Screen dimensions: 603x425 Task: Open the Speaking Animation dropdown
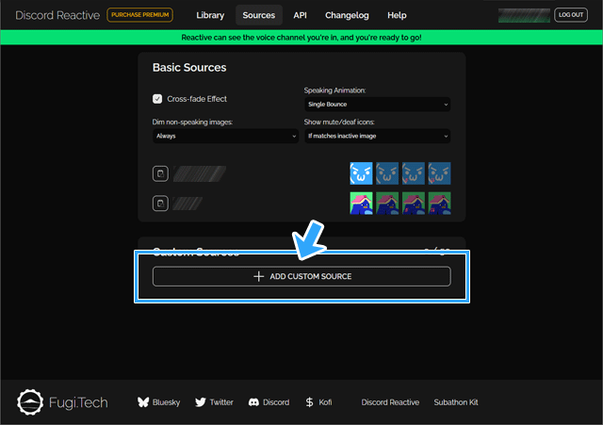(377, 105)
